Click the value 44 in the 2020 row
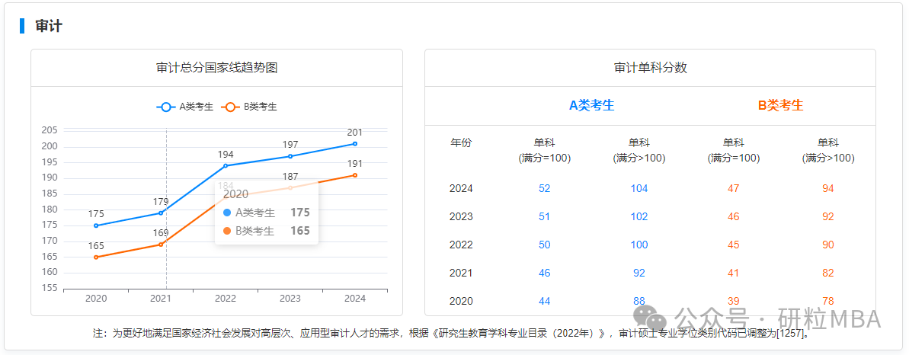This screenshot has width=909, height=355. (x=544, y=301)
